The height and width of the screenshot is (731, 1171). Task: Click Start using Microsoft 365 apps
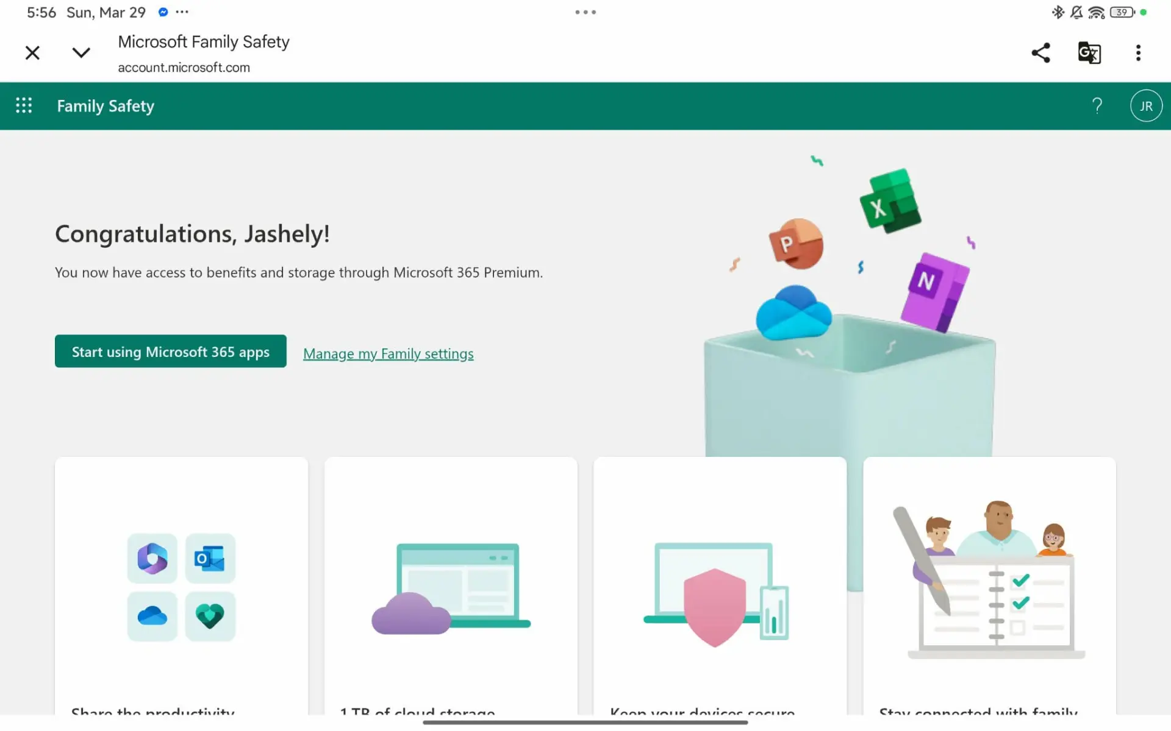click(171, 351)
